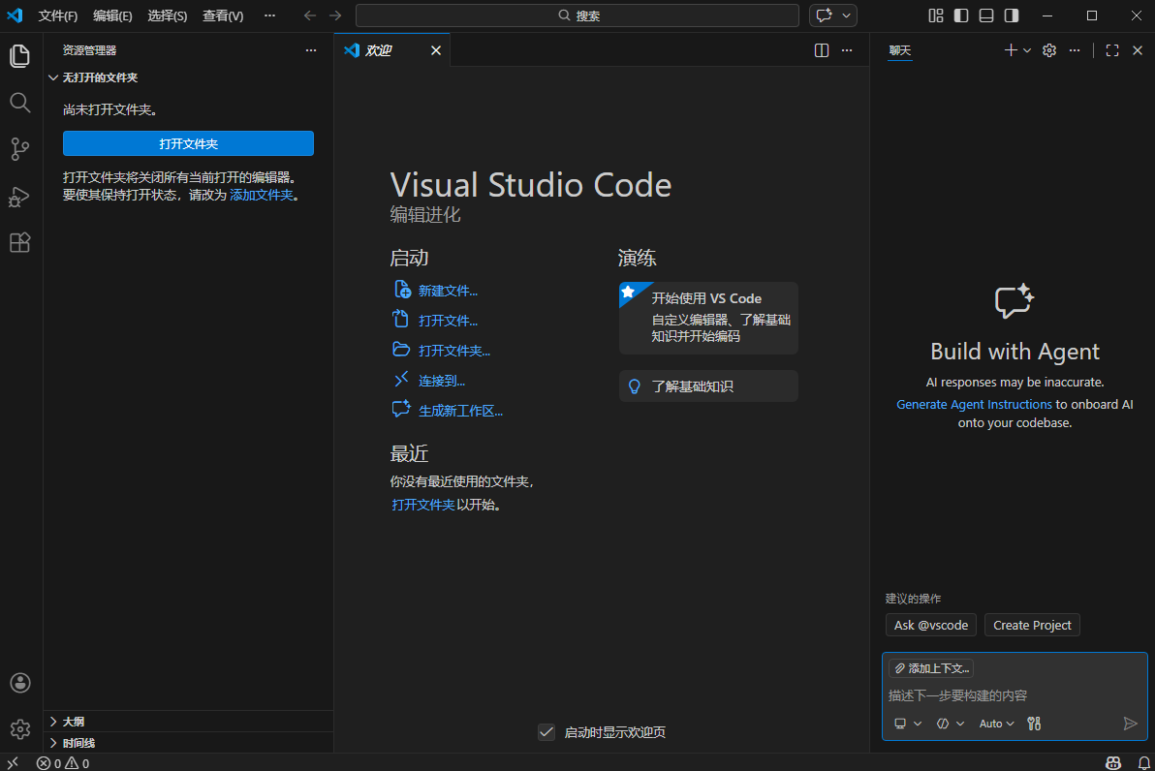1155x771 pixels.
Task: Open the chat dropdown arrow in the title bar
Action: click(x=846, y=15)
